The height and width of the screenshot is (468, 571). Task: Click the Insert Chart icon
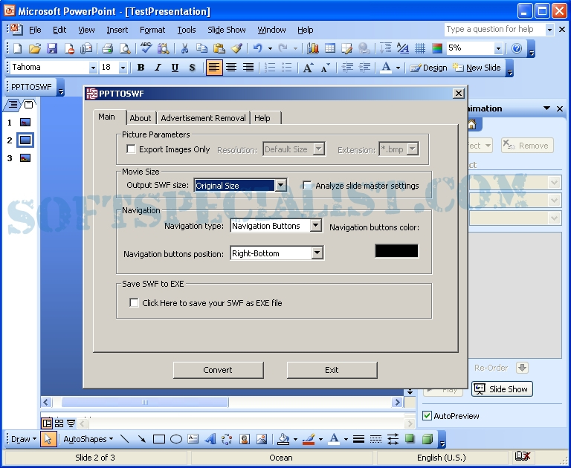tap(313, 48)
